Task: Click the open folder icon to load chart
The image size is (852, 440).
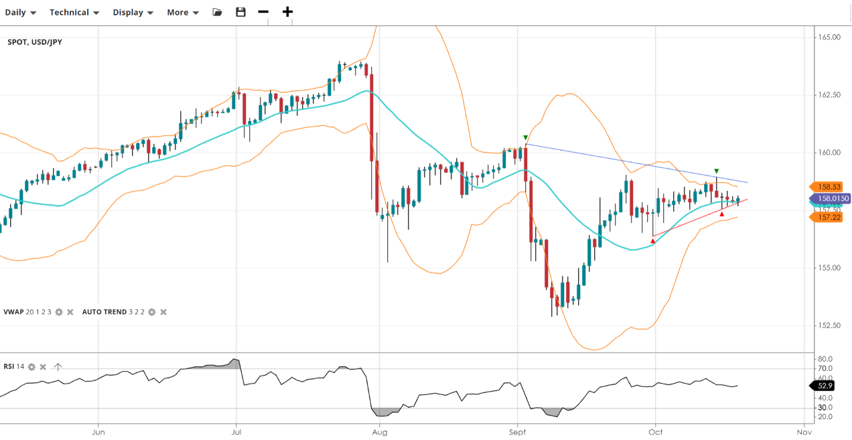Action: (x=217, y=12)
